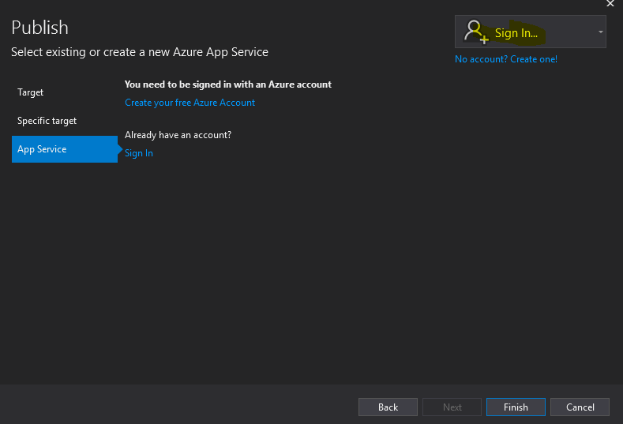The width and height of the screenshot is (623, 424).
Task: Close the Publish dialog window
Action: (610, 4)
